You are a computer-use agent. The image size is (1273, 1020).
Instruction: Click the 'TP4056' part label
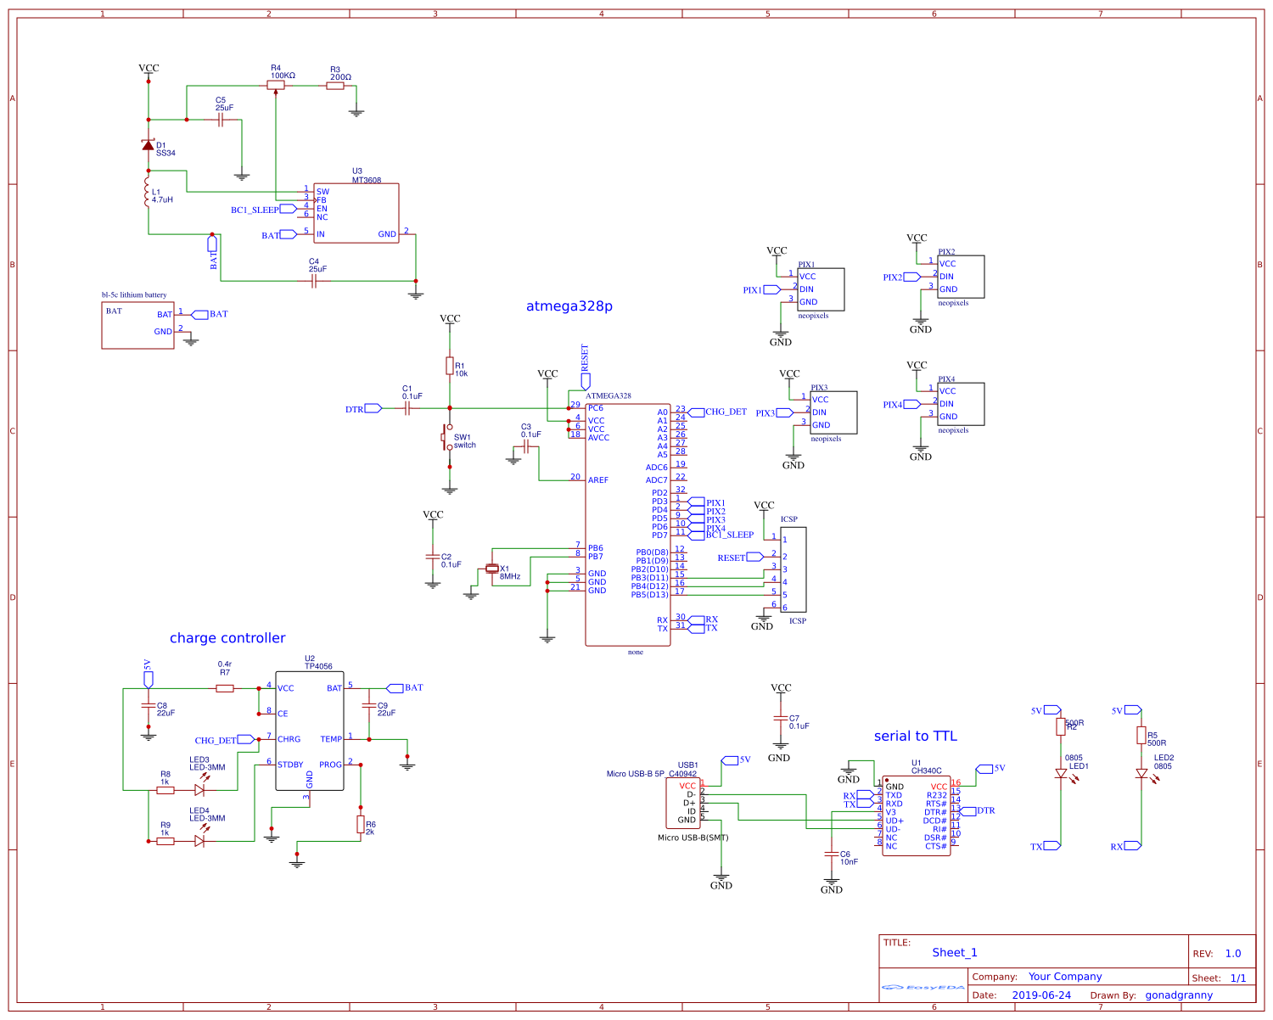318,667
